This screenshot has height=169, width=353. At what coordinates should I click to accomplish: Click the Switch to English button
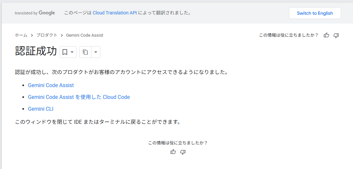[x=315, y=13]
